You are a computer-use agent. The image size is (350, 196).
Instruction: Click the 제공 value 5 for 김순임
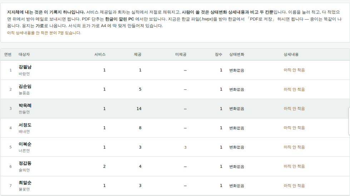pyautogui.click(x=140, y=89)
